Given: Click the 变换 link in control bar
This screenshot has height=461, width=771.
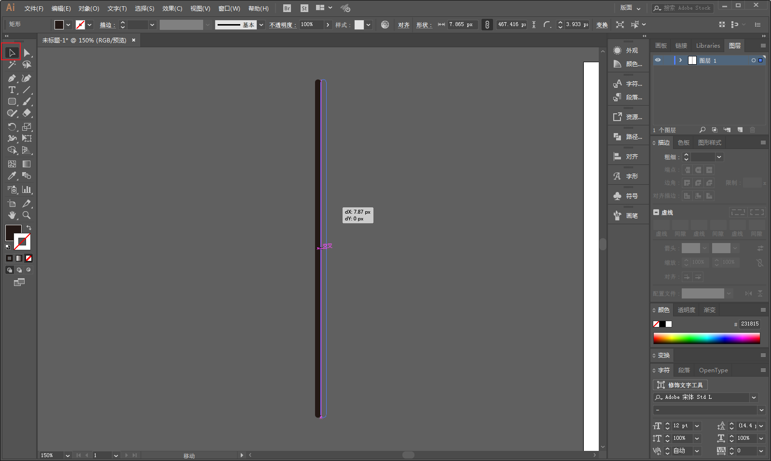Looking at the screenshot, I should [x=602, y=25].
